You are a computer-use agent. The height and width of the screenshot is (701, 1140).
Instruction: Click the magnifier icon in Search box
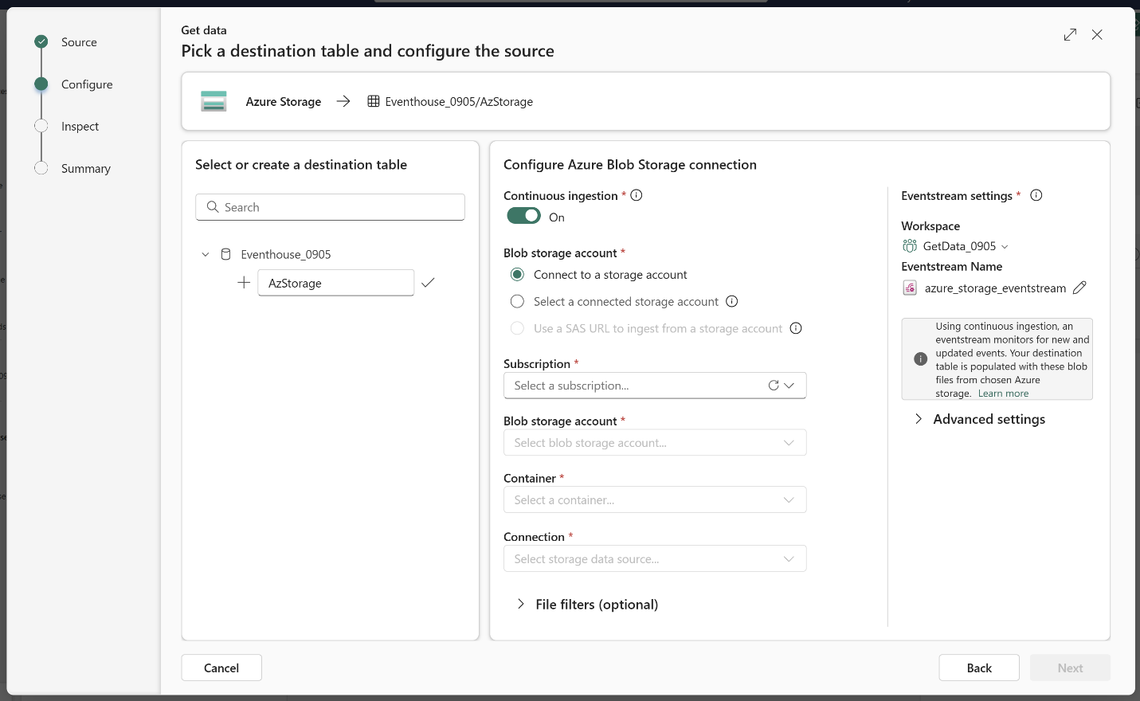(x=213, y=207)
